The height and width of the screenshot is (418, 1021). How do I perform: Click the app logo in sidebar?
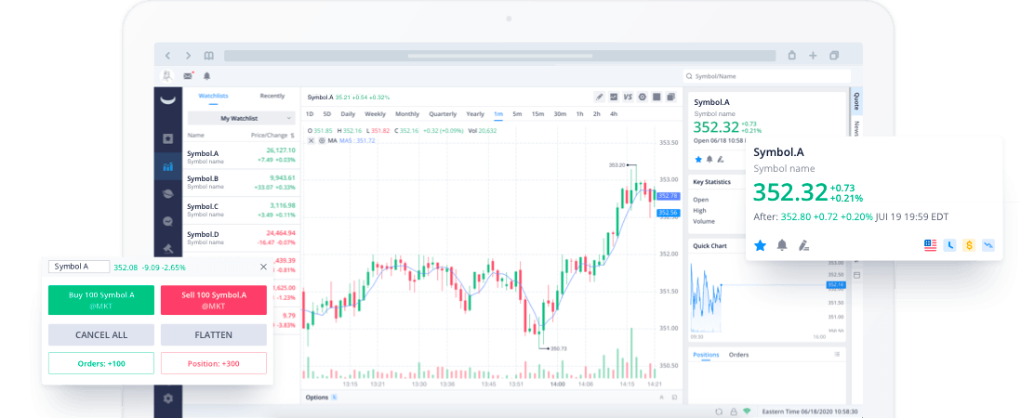(x=168, y=99)
